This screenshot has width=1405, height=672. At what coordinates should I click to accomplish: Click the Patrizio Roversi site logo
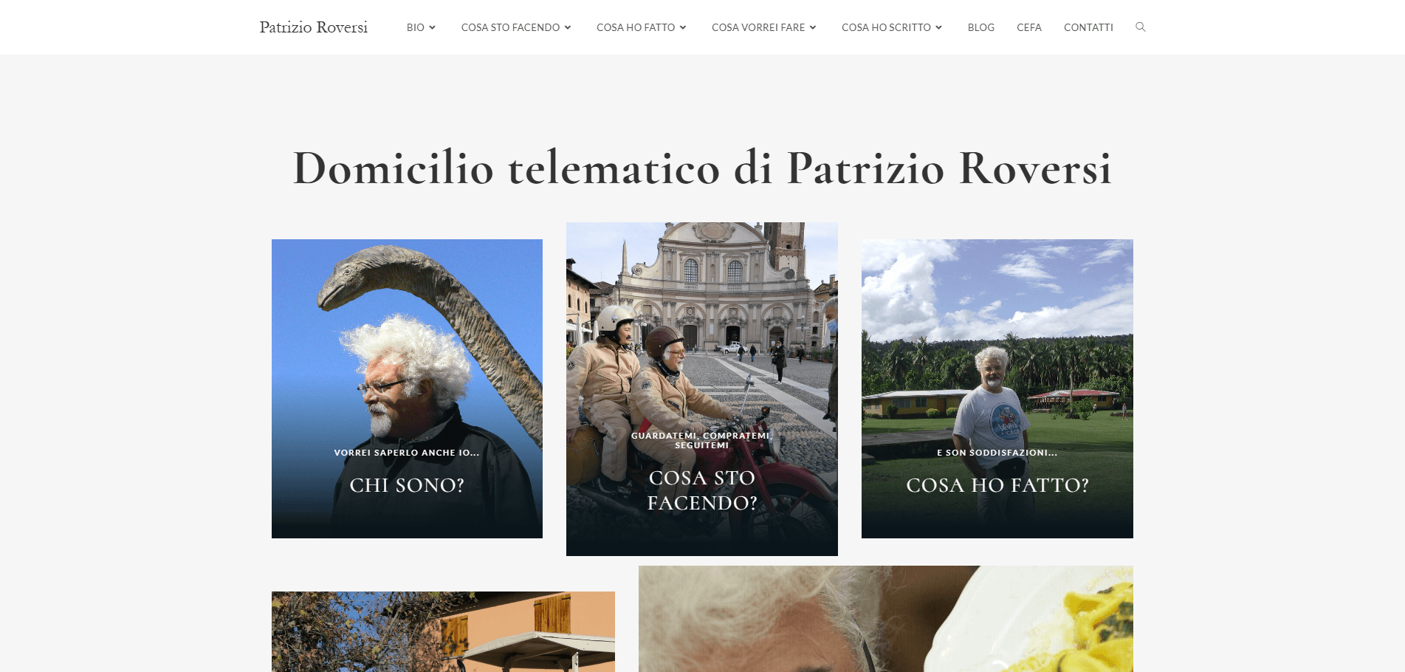click(x=314, y=27)
